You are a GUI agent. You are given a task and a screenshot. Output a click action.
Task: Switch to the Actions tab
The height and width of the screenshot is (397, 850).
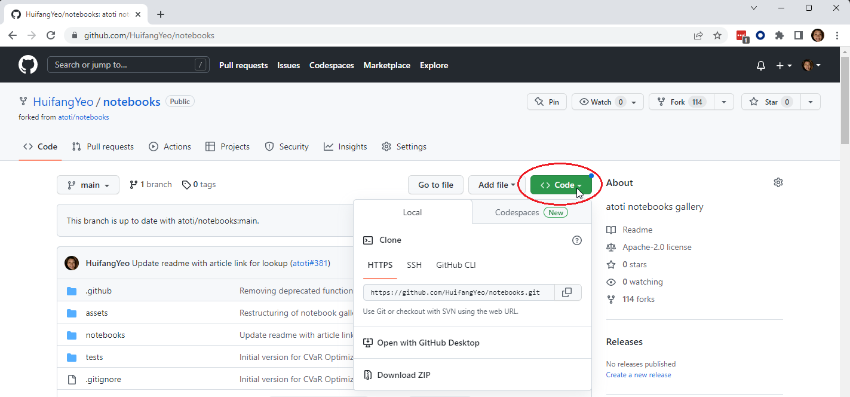click(x=170, y=146)
